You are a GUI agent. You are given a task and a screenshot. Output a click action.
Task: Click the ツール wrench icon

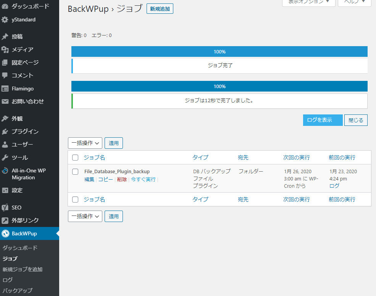point(5,158)
